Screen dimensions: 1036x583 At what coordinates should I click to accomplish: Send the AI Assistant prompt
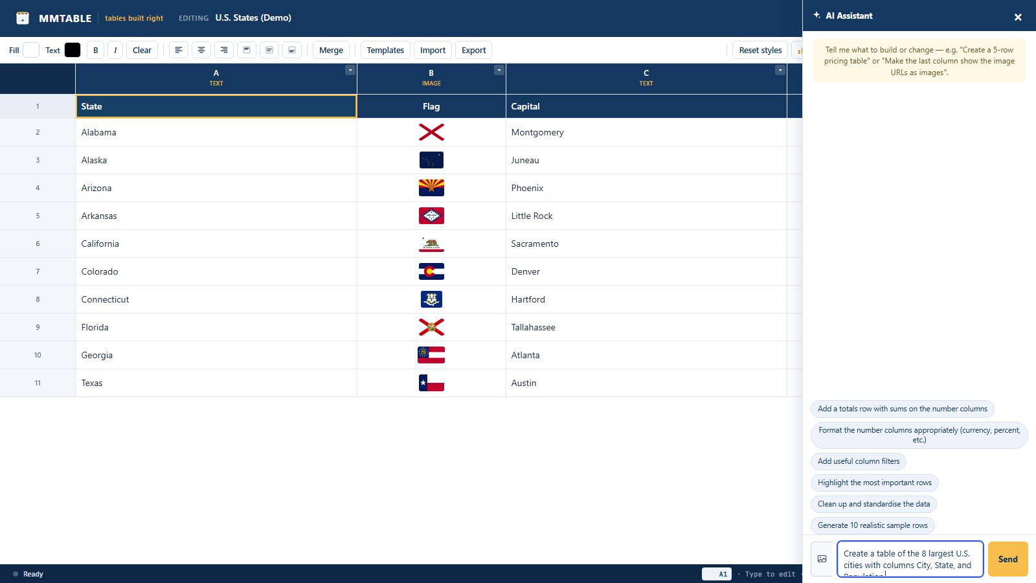point(1008,559)
